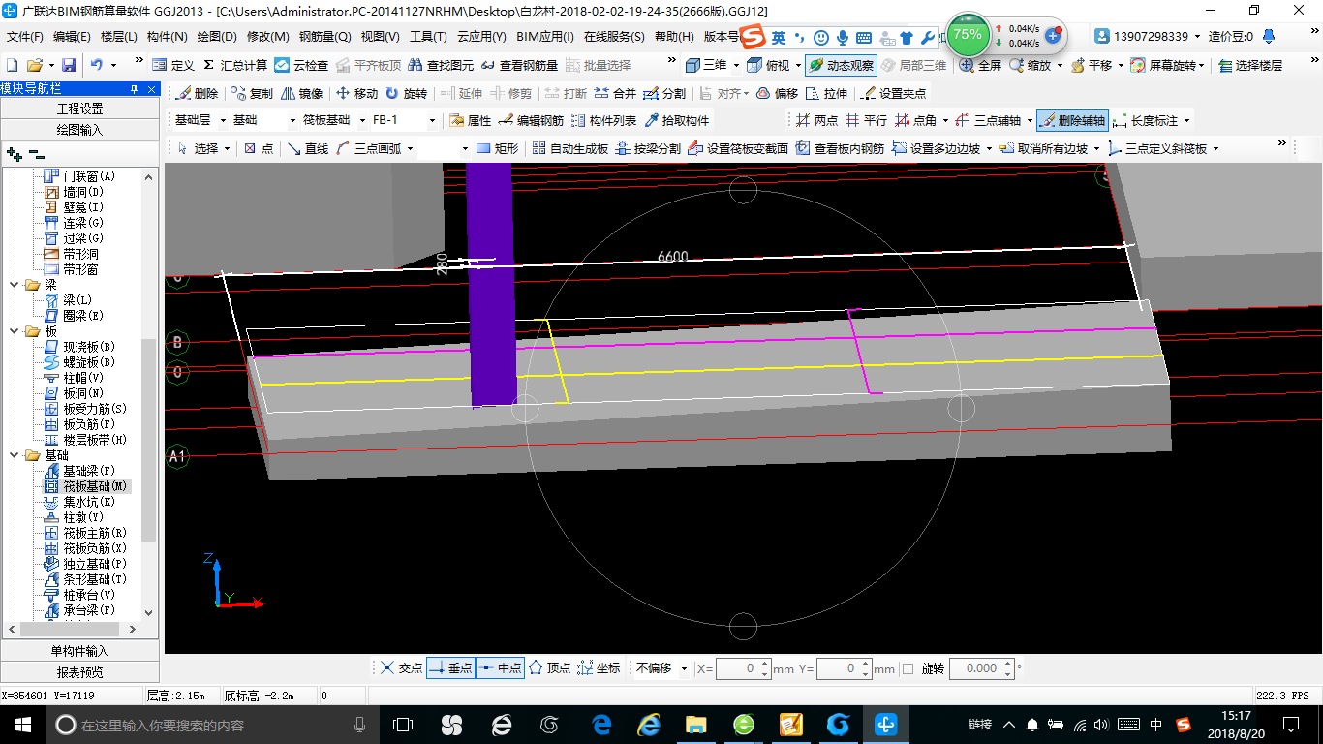Select the 移动 move tool
The image size is (1323, 744).
click(356, 93)
